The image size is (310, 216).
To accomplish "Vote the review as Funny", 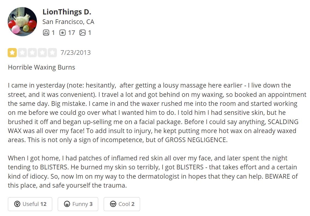I will (78, 204).
